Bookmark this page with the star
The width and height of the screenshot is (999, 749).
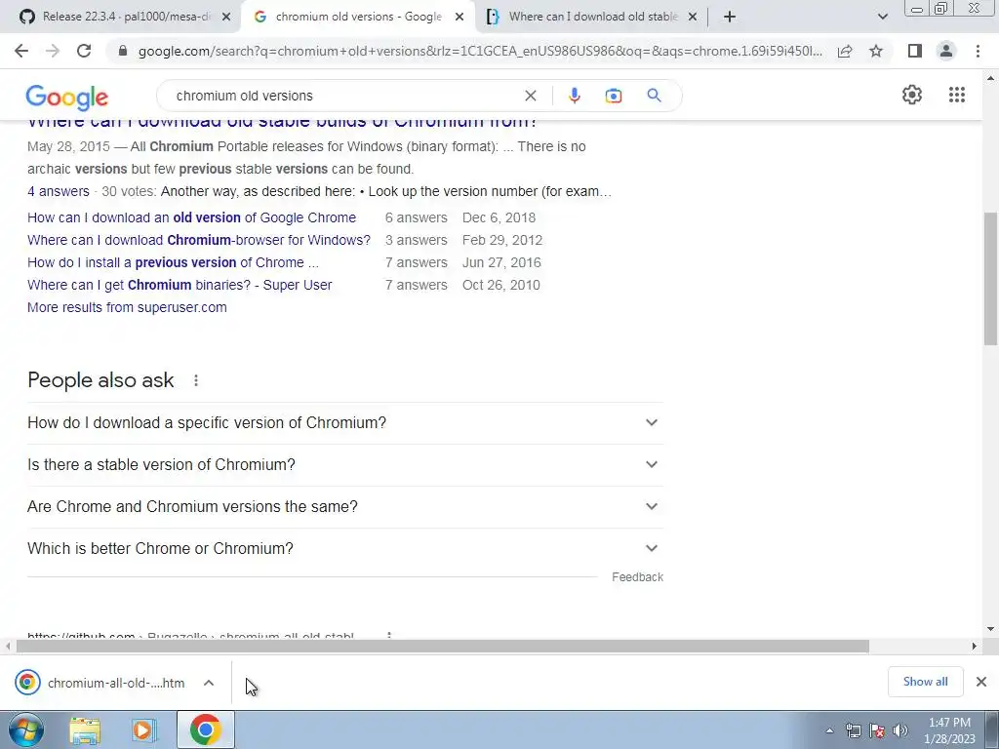[876, 51]
